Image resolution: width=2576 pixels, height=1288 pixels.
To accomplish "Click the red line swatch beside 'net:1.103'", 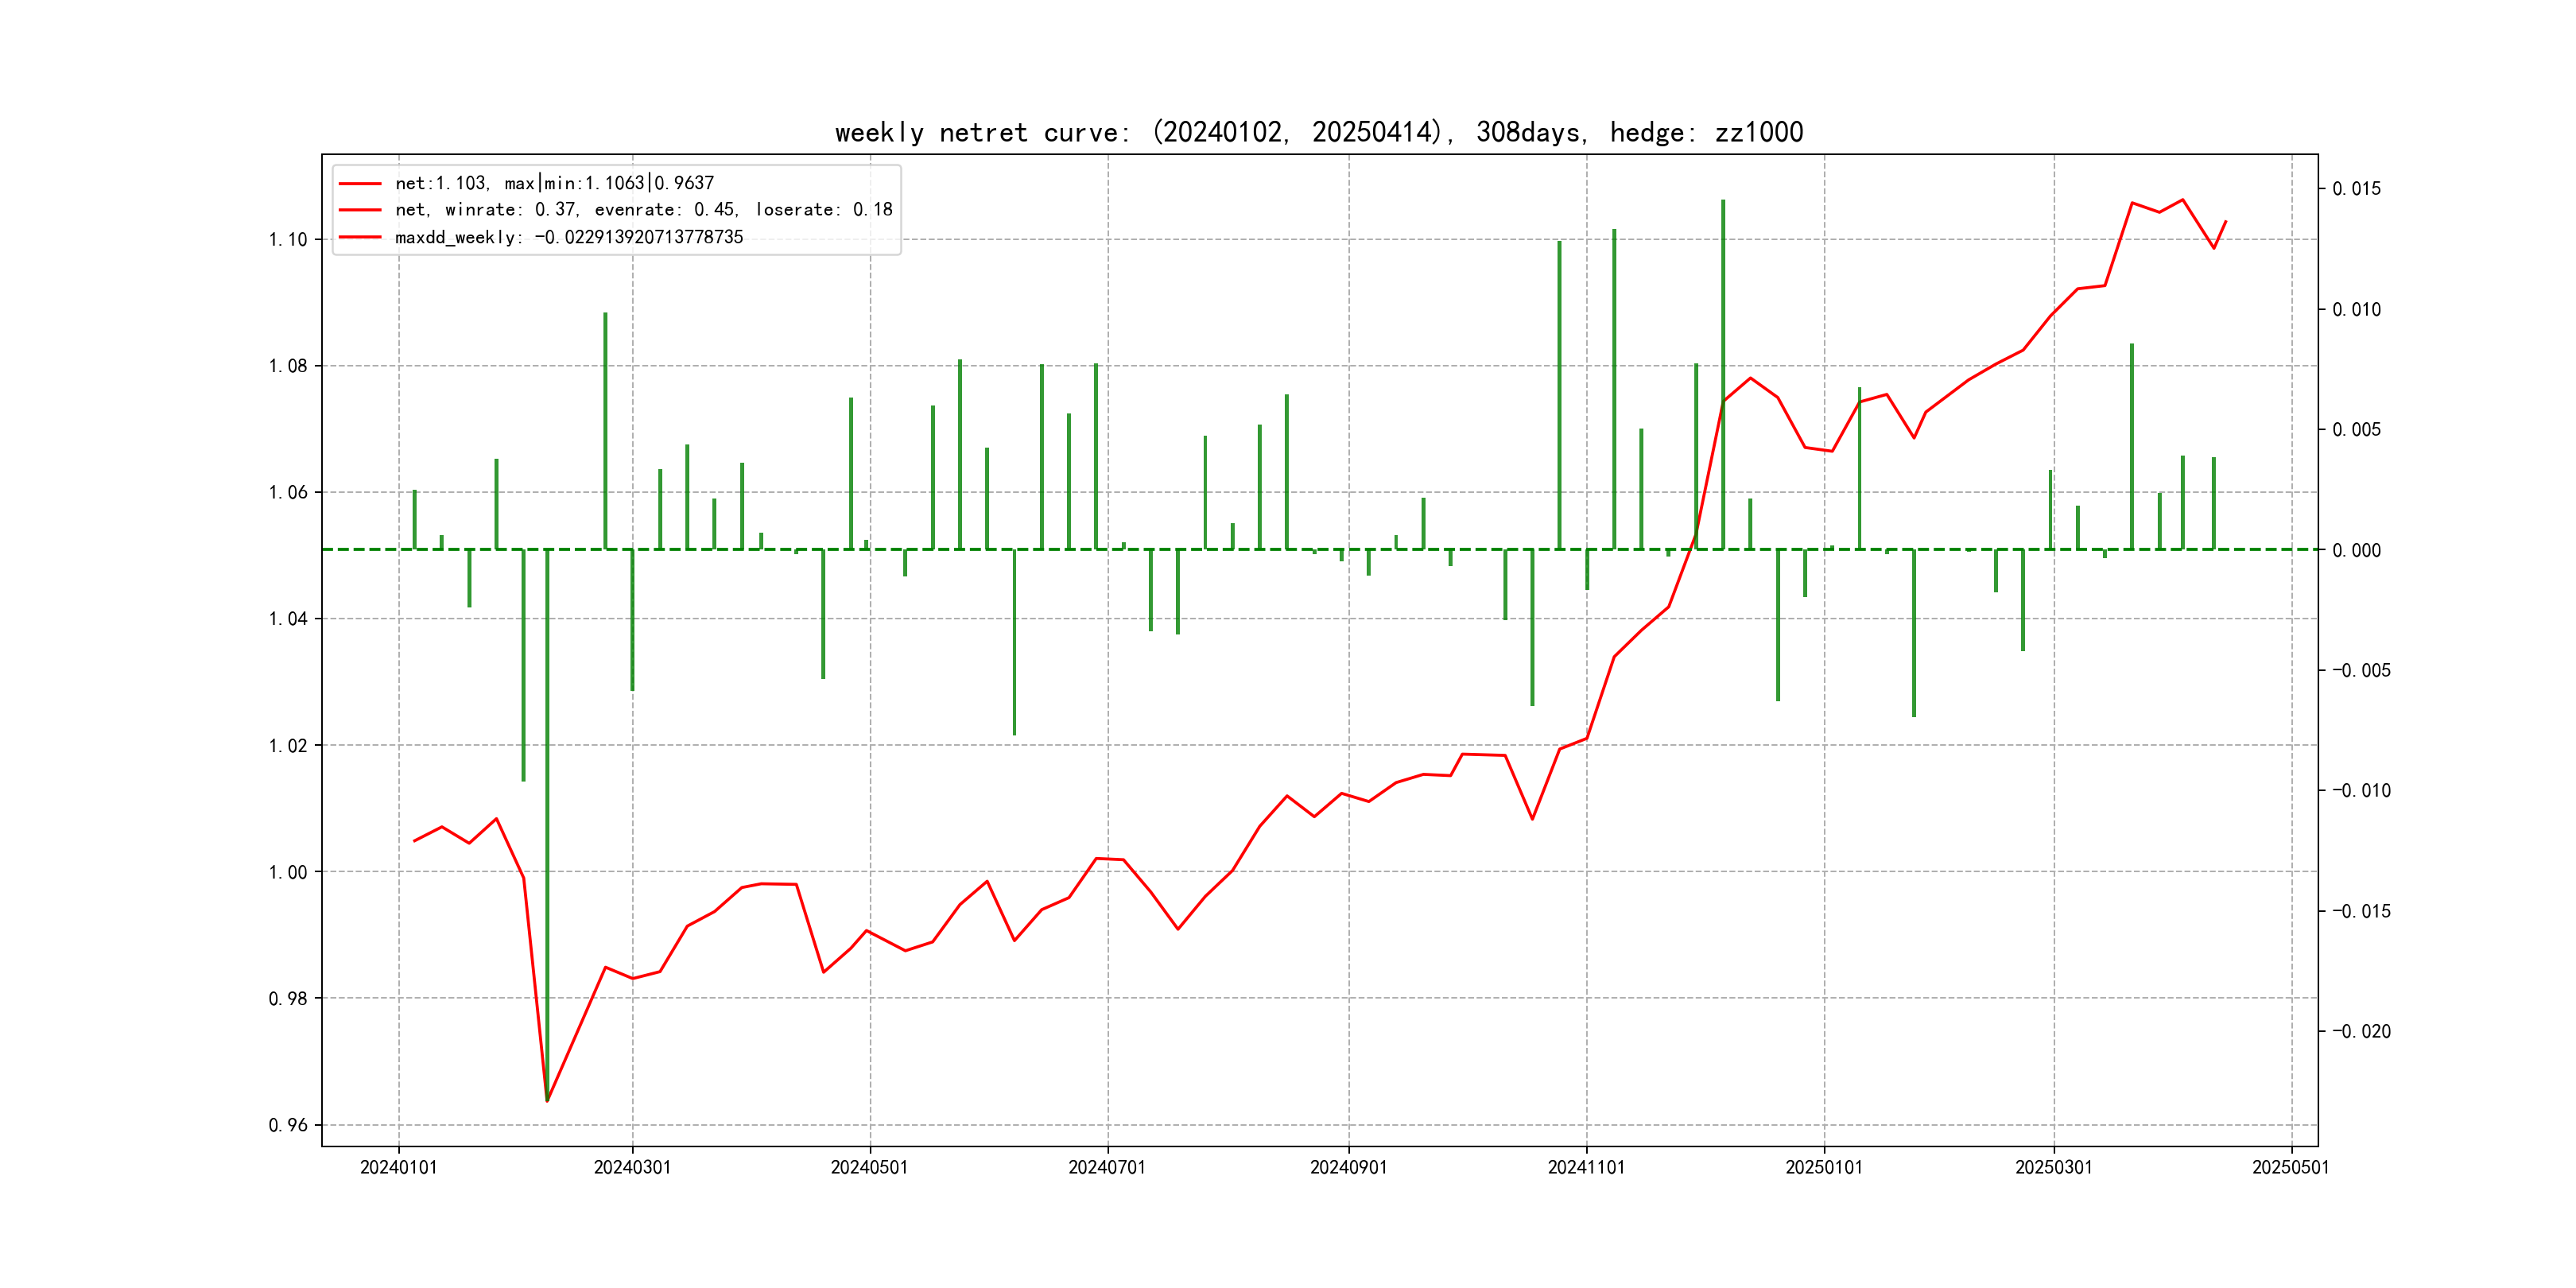I will coord(360,184).
